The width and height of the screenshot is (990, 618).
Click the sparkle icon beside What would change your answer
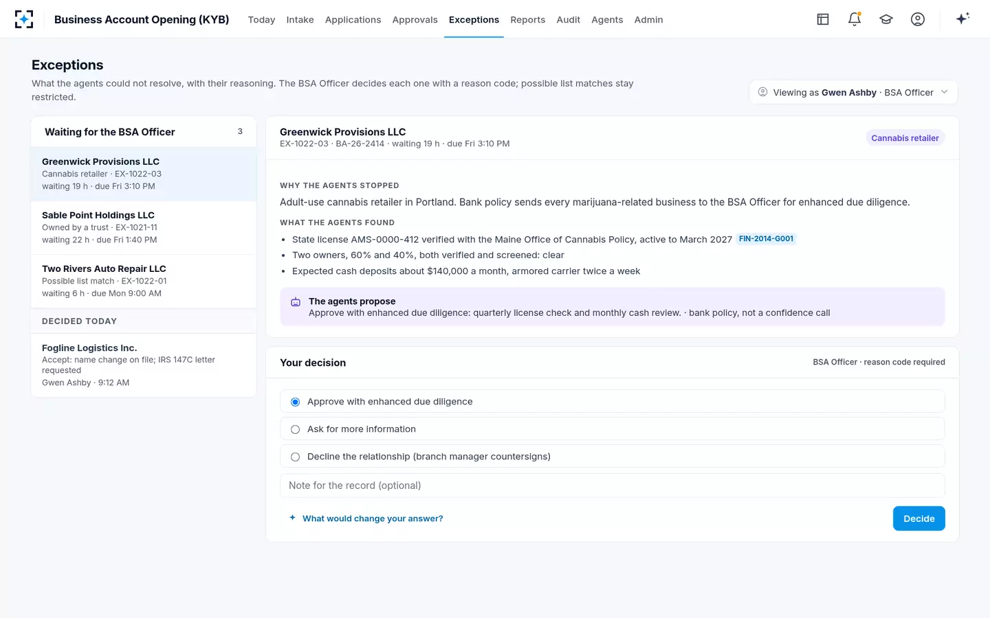coord(292,518)
